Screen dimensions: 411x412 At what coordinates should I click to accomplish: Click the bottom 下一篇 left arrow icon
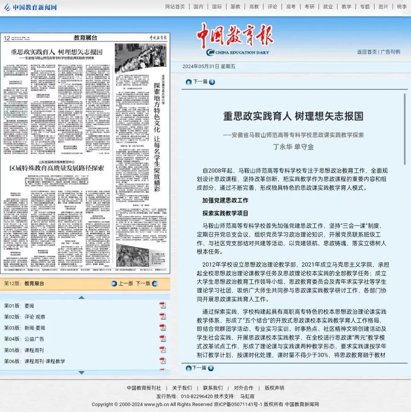(x=188, y=368)
